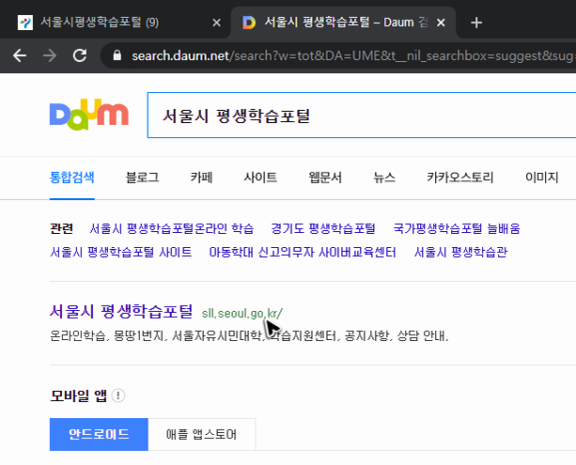576x465 pixels.
Task: Click related search 서울시 평생학습포털 사이트
Action: (121, 252)
